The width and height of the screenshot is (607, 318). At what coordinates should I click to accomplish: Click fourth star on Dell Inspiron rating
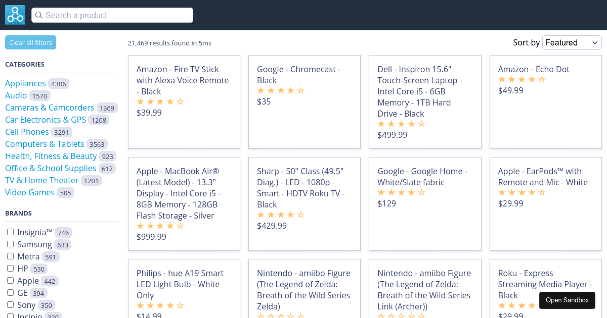click(413, 124)
